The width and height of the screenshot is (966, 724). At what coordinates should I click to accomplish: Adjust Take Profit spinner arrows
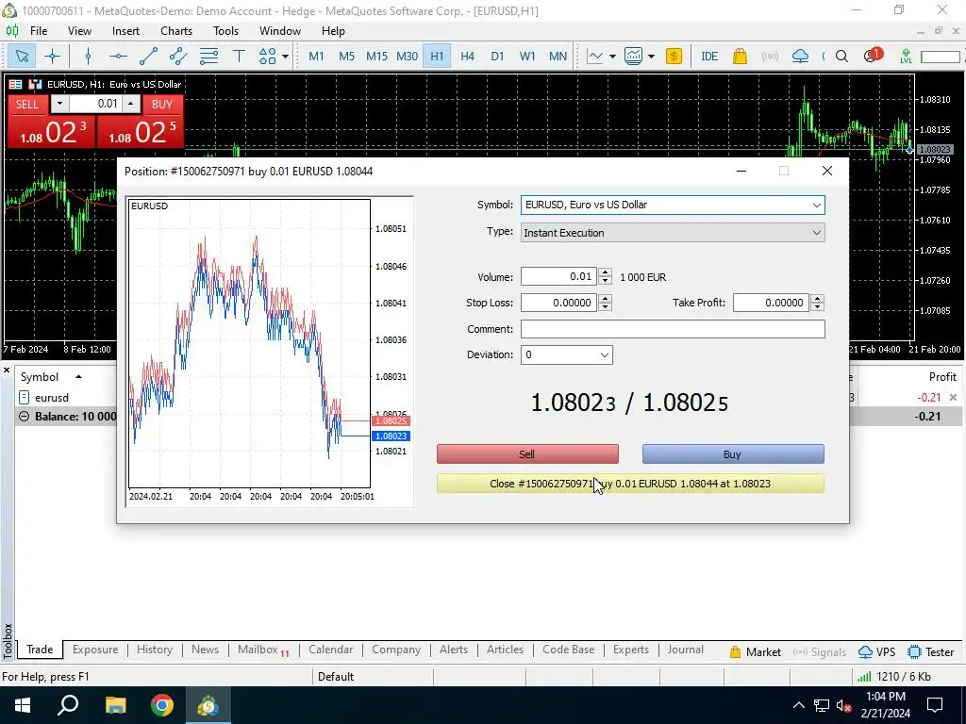click(x=818, y=303)
